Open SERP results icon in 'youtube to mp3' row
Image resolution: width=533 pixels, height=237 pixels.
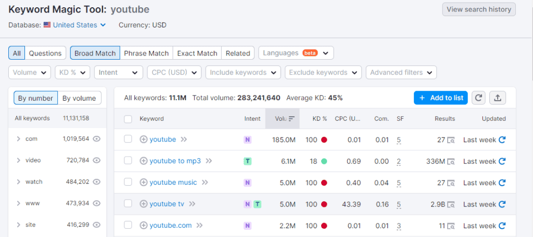point(451,161)
